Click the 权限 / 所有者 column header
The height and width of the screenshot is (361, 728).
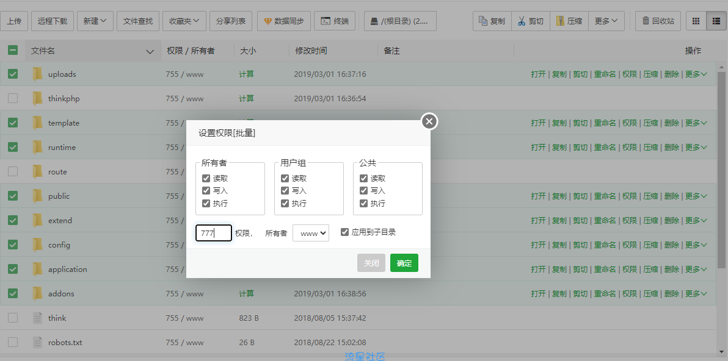[x=191, y=51]
